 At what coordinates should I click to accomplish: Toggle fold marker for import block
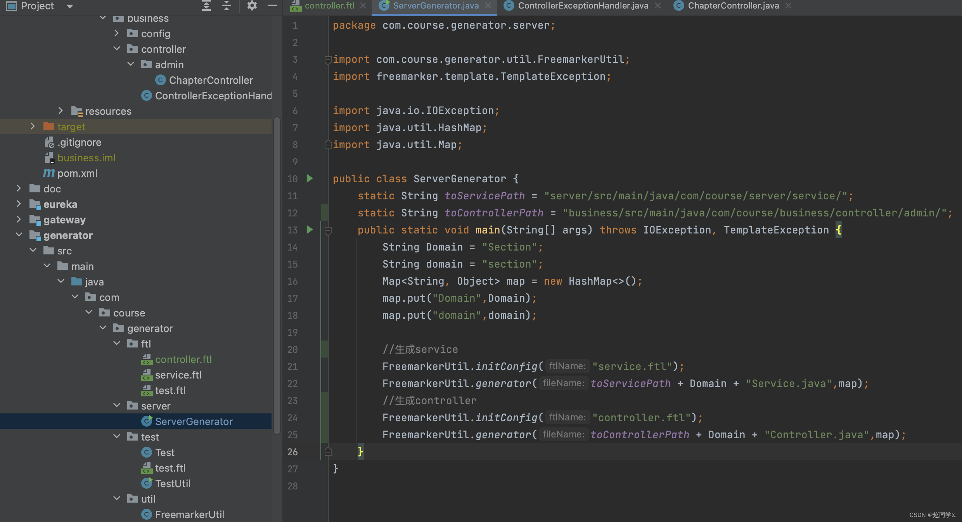[328, 60]
